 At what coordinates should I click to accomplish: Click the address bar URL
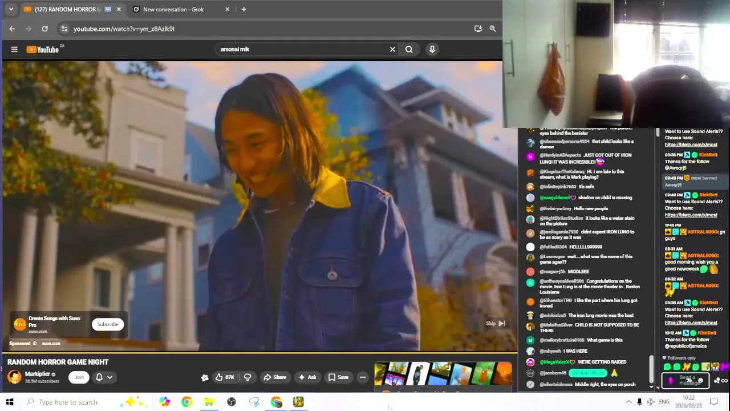pos(124,29)
